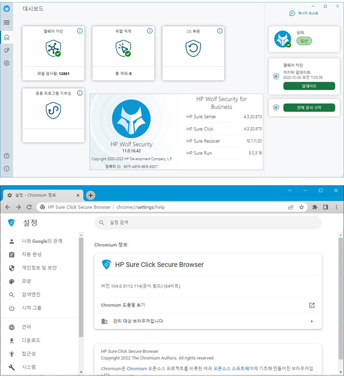This screenshot has width=344, height=378.
Task: Open the alerts sidebar icon under Home
Action: [7, 50]
